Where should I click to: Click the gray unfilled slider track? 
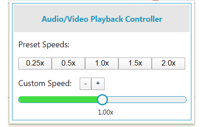146,100
